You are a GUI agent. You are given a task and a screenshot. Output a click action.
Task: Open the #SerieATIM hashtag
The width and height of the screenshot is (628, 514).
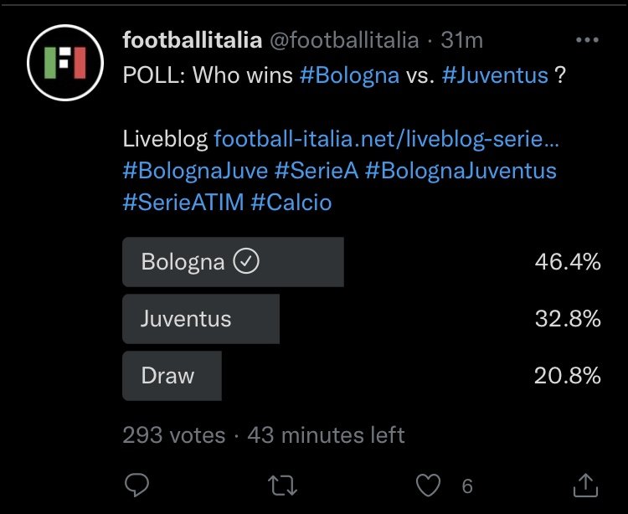pyautogui.click(x=183, y=202)
